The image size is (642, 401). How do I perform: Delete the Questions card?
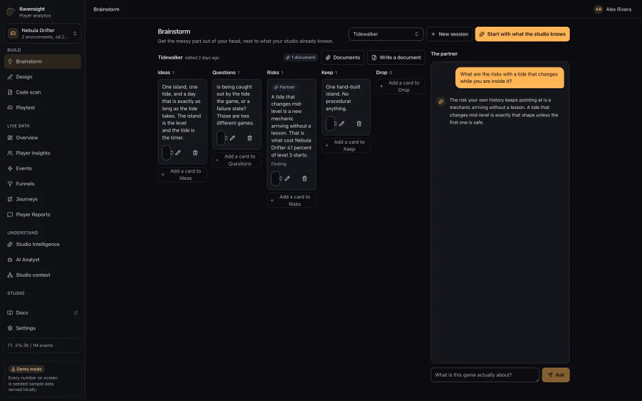(249, 138)
